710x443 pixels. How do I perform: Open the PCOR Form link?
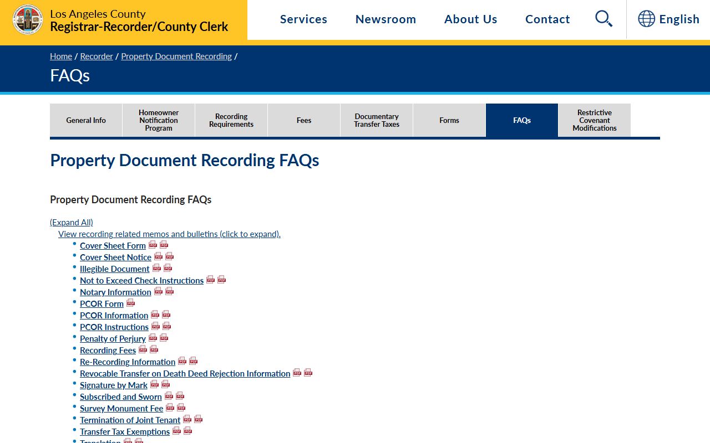tap(102, 303)
